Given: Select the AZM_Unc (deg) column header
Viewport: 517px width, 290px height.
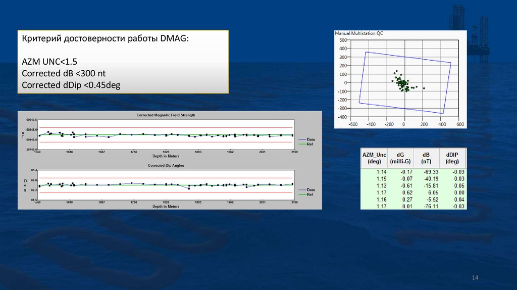Looking at the screenshot, I should [x=374, y=159].
